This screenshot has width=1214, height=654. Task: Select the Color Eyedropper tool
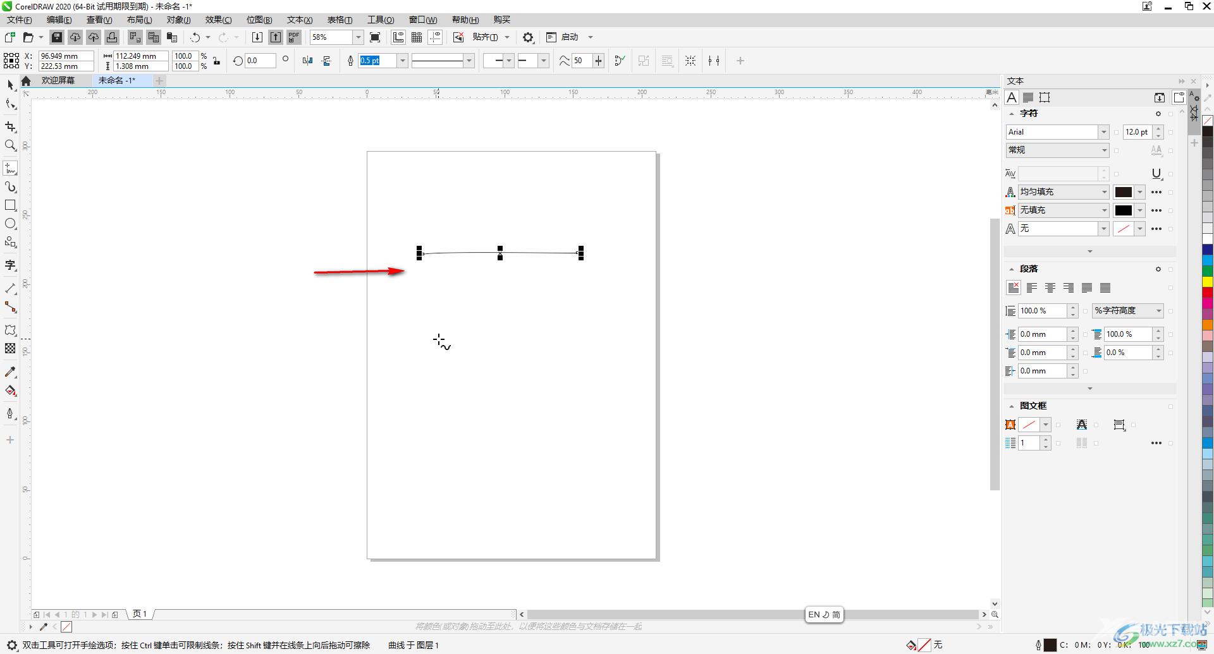click(x=10, y=372)
